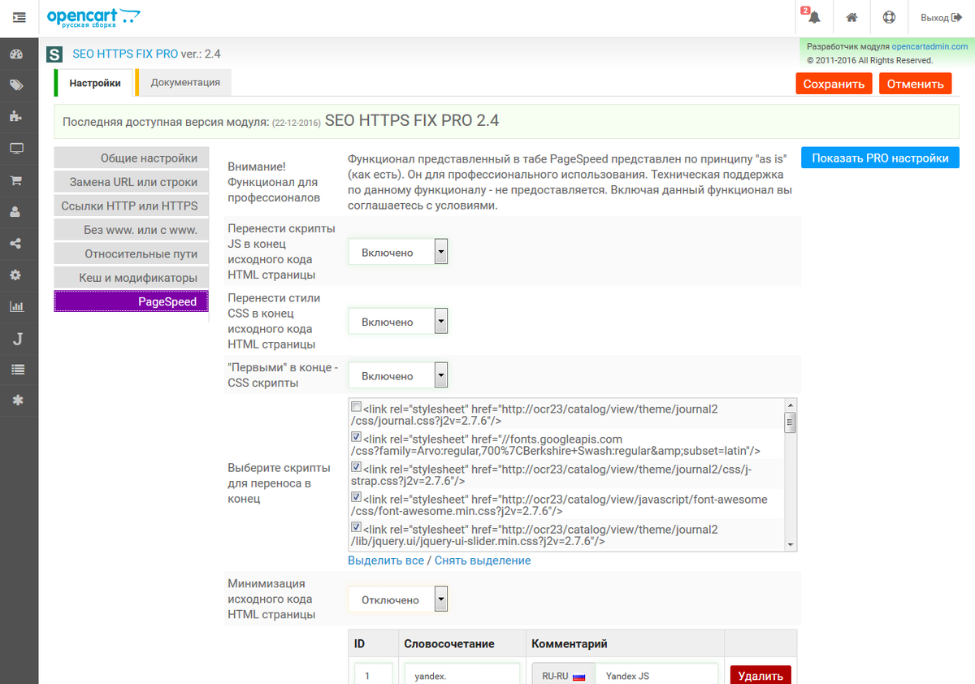Click the phrase input containing yandex.
This screenshot has height=684, width=975.
tap(462, 674)
